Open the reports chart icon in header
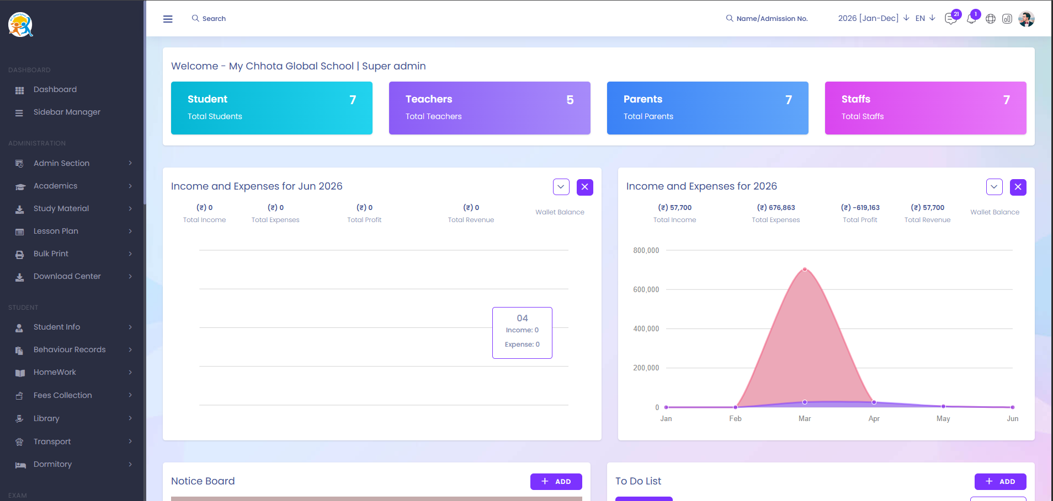Viewport: 1053px width, 501px height. [x=1007, y=19]
